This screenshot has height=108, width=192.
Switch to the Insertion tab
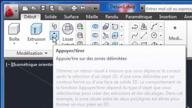[168, 17]
